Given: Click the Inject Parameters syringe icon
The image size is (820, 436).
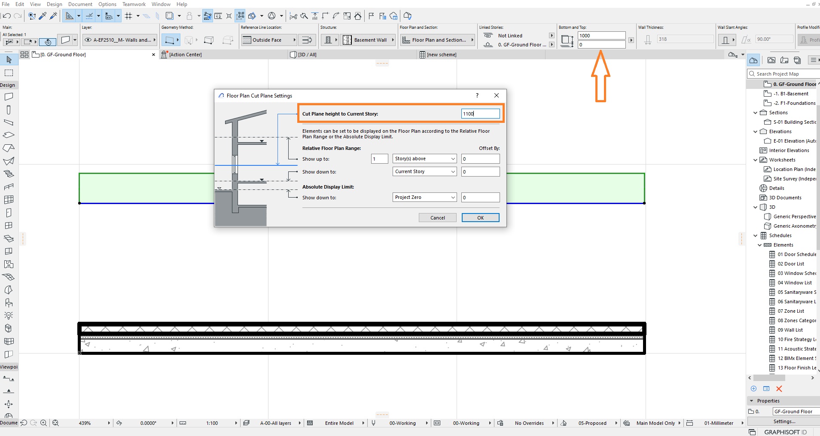Looking at the screenshot, I should pos(54,16).
